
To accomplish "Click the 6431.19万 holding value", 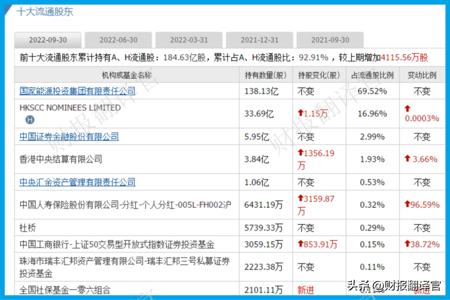I will pyautogui.click(x=264, y=205).
